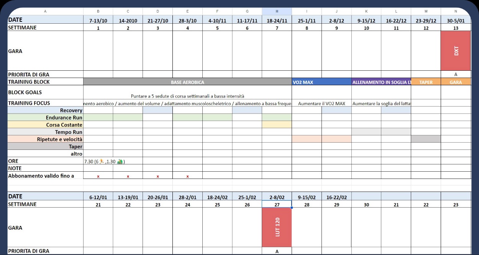Click the purple ALLENAMENTO IN SOGLIA block
Image resolution: width=479 pixels, height=255 pixels.
[381, 82]
